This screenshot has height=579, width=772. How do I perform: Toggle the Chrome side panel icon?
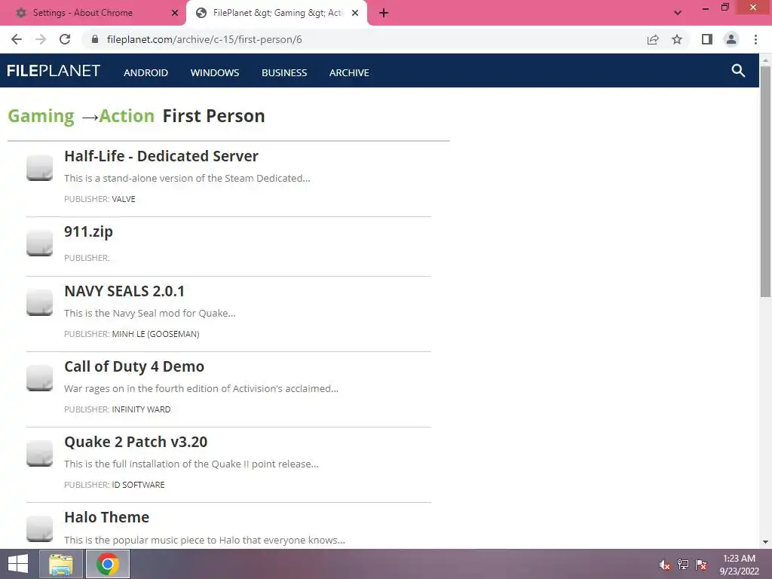[707, 39]
